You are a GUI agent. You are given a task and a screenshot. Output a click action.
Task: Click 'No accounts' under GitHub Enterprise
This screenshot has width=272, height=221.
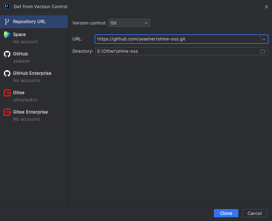click(x=27, y=81)
